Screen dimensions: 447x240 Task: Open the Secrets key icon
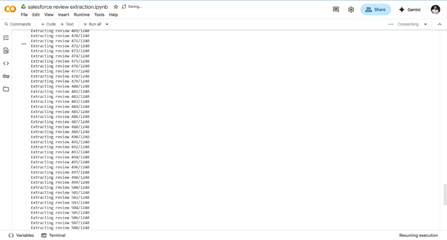coord(6,76)
